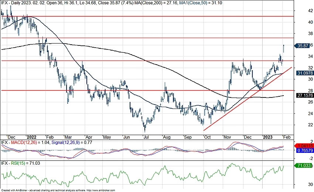
Task: Click the 26 price axis label
Action: click(310, 102)
